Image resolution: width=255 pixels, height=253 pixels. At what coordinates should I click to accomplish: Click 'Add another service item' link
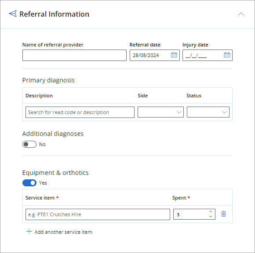pyautogui.click(x=63, y=232)
